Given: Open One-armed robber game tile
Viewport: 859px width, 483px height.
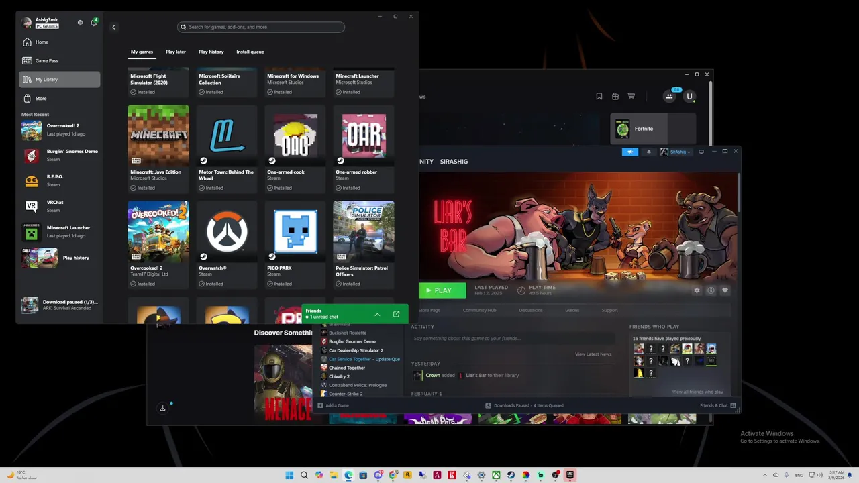Looking at the screenshot, I should click(x=364, y=149).
